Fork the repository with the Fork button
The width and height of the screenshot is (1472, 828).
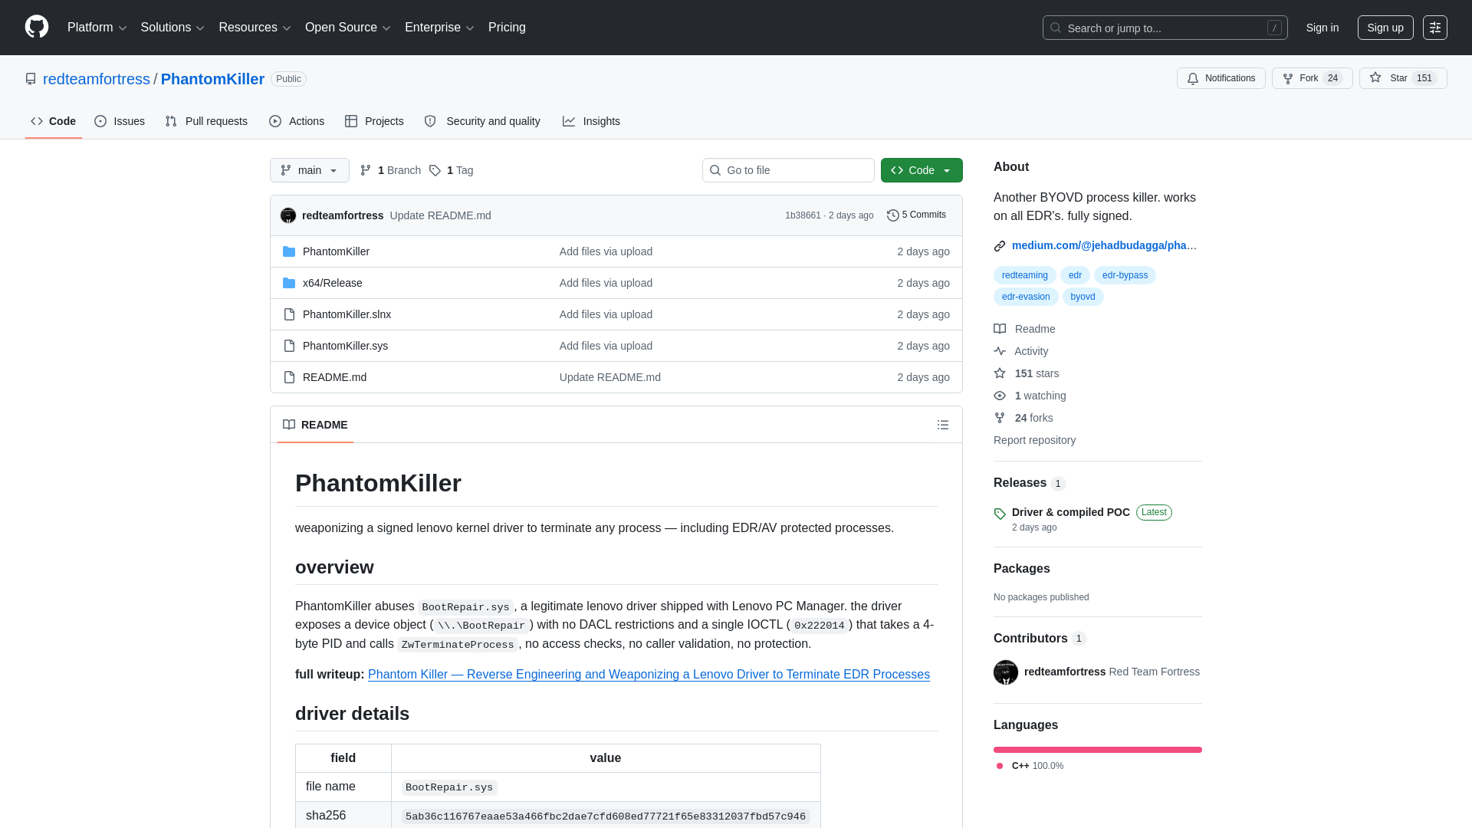[1312, 78]
